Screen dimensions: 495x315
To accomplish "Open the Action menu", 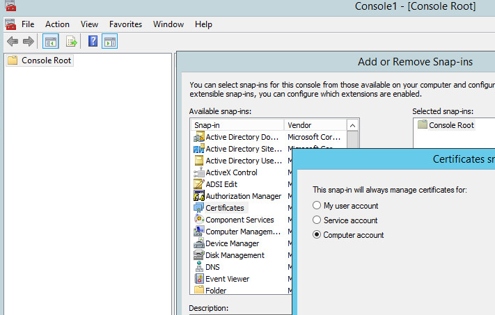I will pyautogui.click(x=57, y=24).
